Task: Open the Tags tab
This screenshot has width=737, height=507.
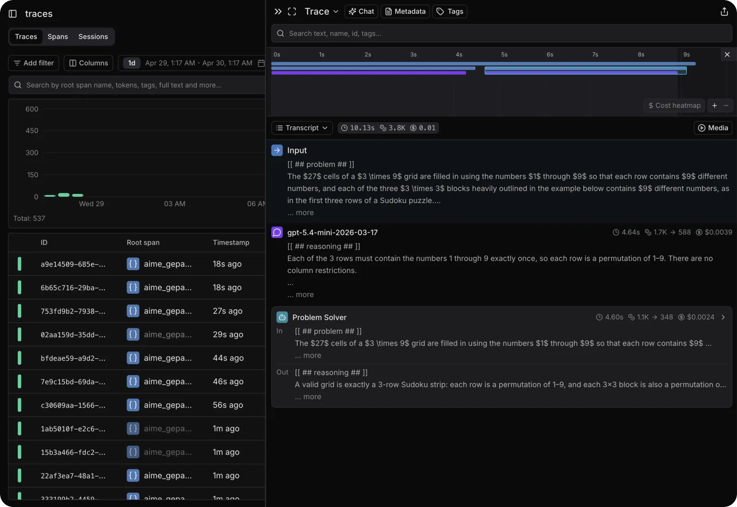Action: [x=450, y=12]
